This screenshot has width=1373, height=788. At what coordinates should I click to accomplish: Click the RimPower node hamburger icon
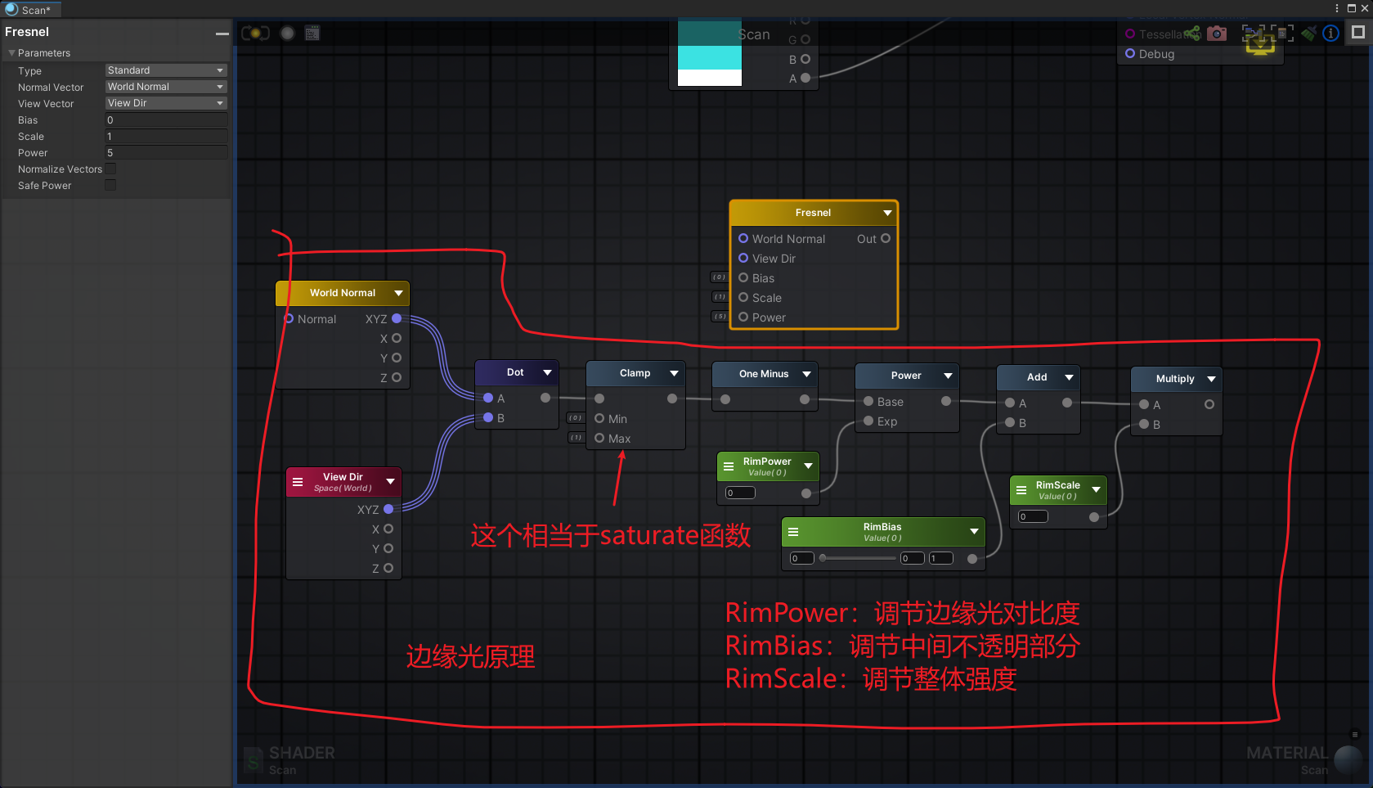(x=729, y=466)
